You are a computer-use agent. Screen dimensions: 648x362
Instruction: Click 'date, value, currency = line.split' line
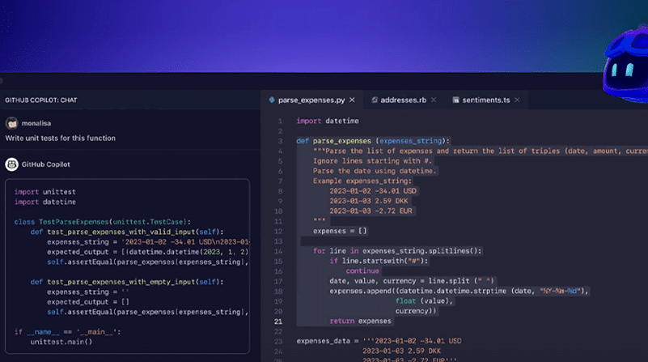tap(412, 281)
